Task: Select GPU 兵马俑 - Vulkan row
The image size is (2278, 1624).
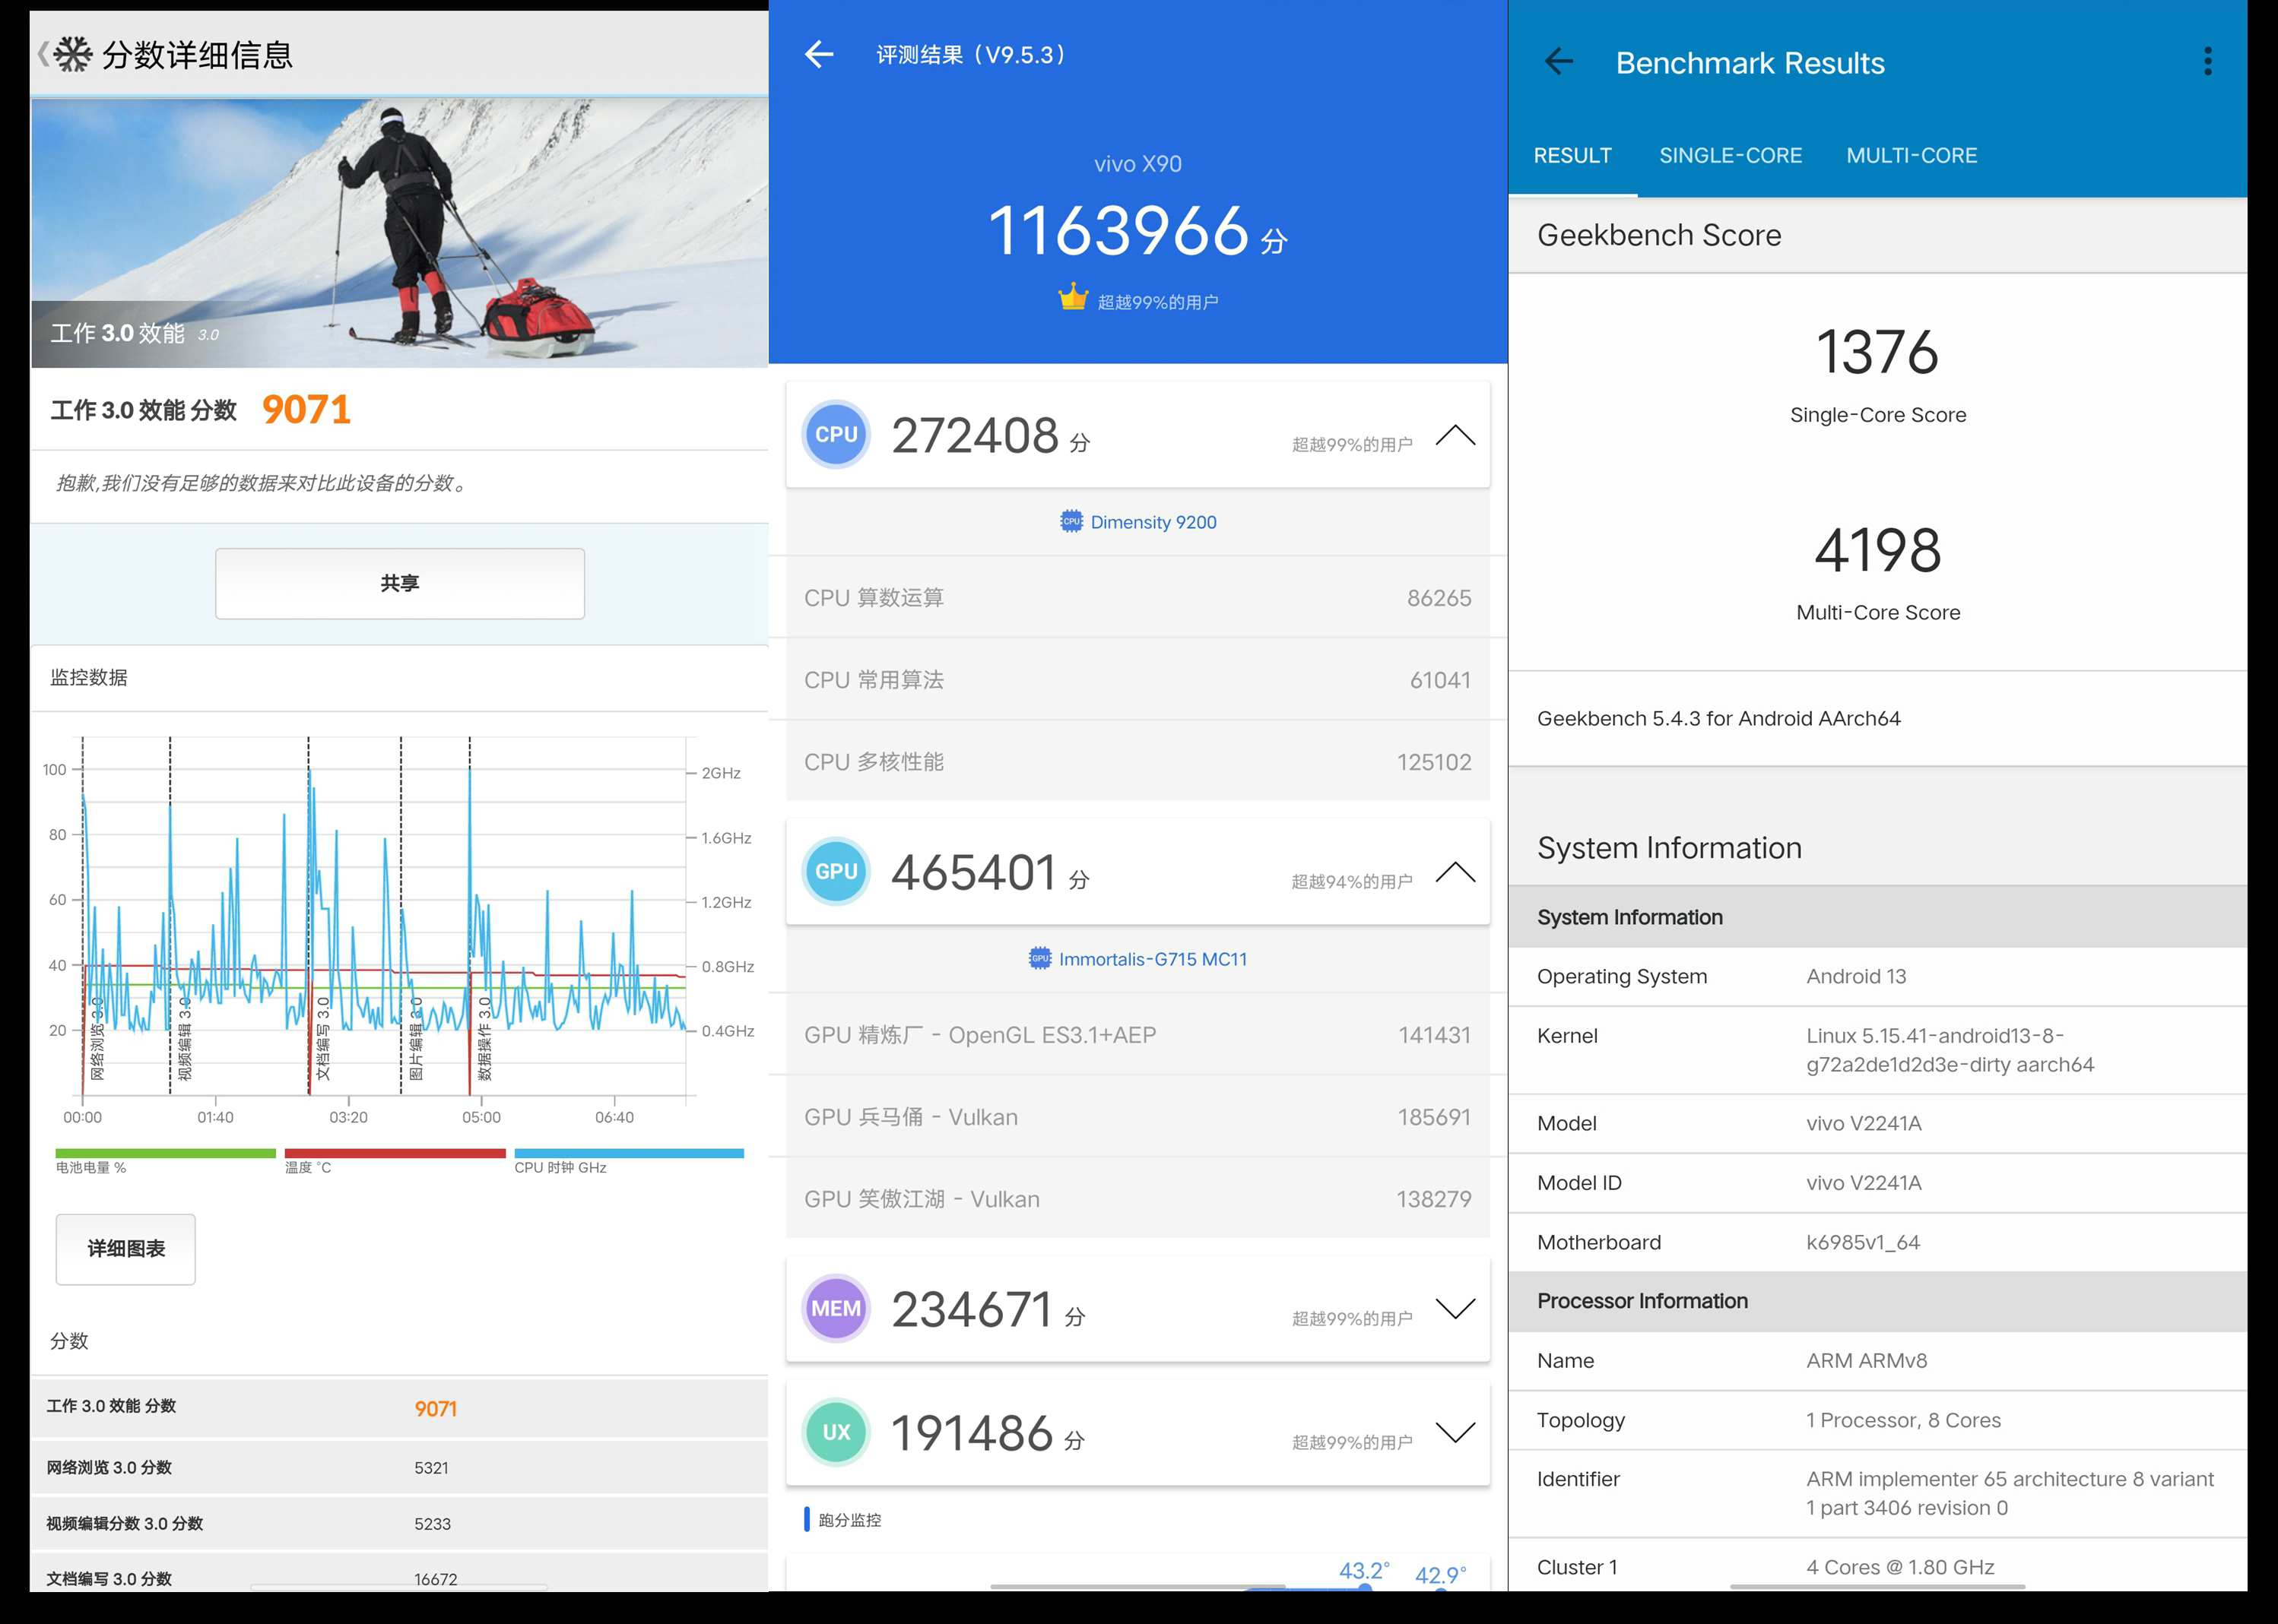Action: point(1137,1116)
